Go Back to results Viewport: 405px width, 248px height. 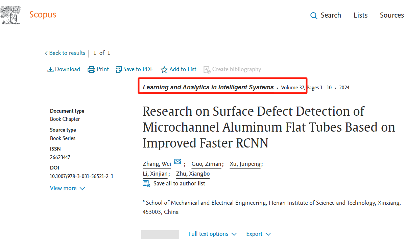click(x=65, y=53)
